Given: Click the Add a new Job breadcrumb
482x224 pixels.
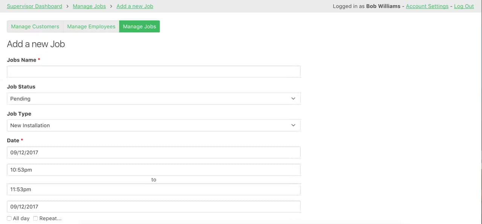Looking at the screenshot, I should (135, 6).
